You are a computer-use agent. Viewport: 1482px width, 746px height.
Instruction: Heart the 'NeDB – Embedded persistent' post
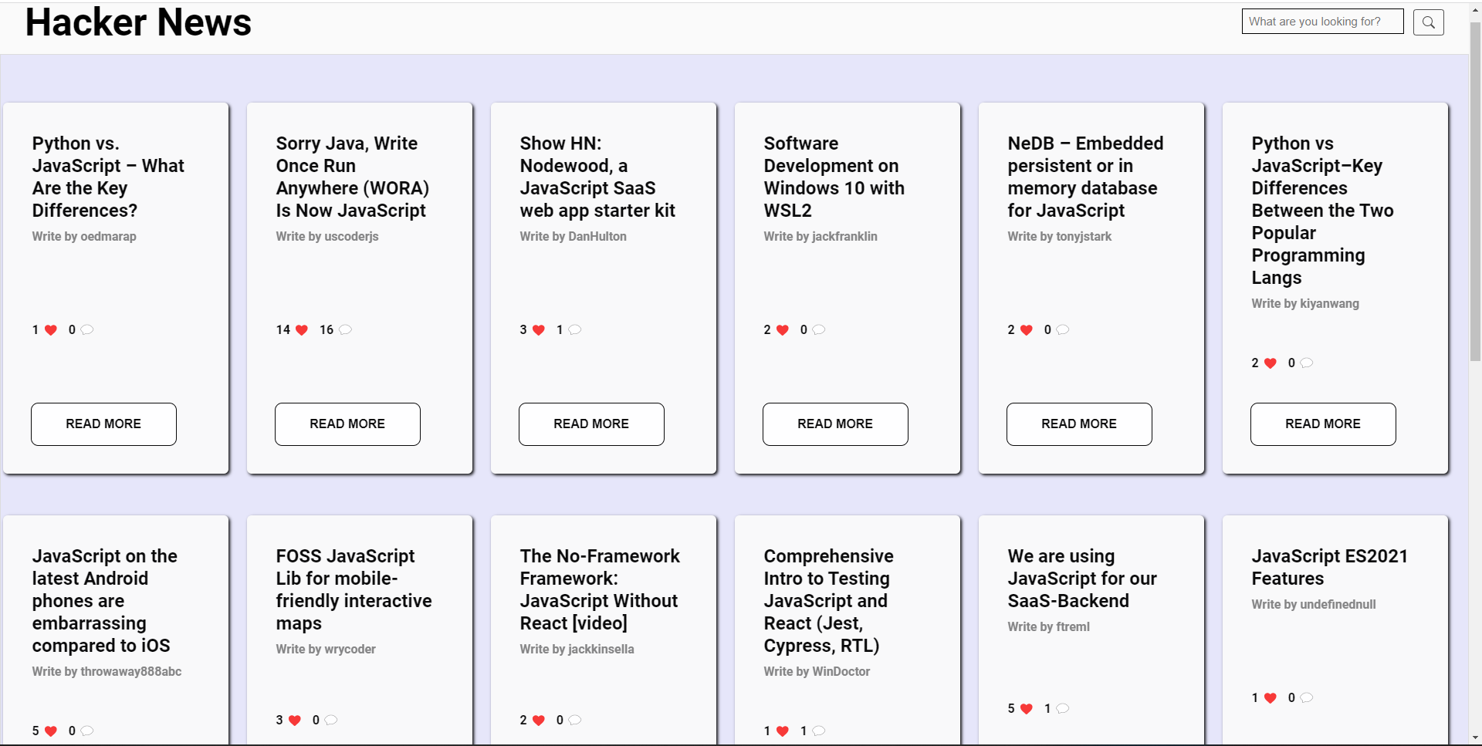point(1027,330)
